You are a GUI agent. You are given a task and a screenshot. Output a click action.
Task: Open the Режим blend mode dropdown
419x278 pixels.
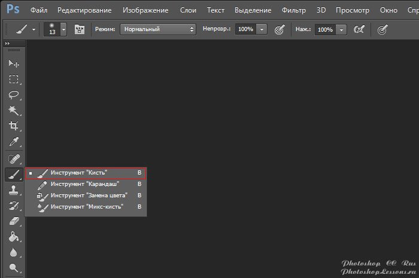click(x=158, y=29)
